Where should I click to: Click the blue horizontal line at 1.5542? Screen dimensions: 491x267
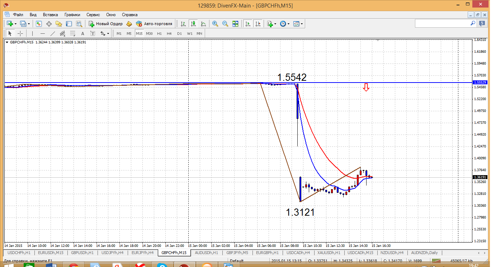[143, 83]
